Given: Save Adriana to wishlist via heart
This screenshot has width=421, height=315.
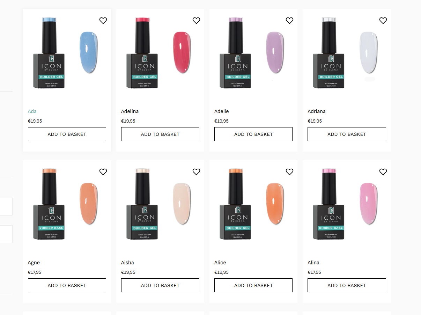Looking at the screenshot, I should (x=383, y=21).
